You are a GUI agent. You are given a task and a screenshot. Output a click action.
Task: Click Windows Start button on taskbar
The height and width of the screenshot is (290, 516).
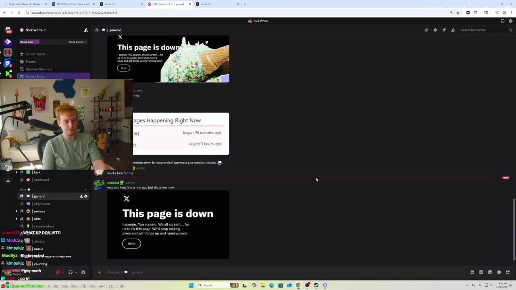[191, 285]
